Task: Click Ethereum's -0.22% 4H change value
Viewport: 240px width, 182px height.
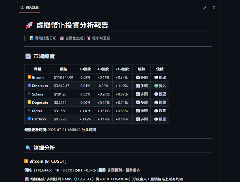Action: (103, 86)
